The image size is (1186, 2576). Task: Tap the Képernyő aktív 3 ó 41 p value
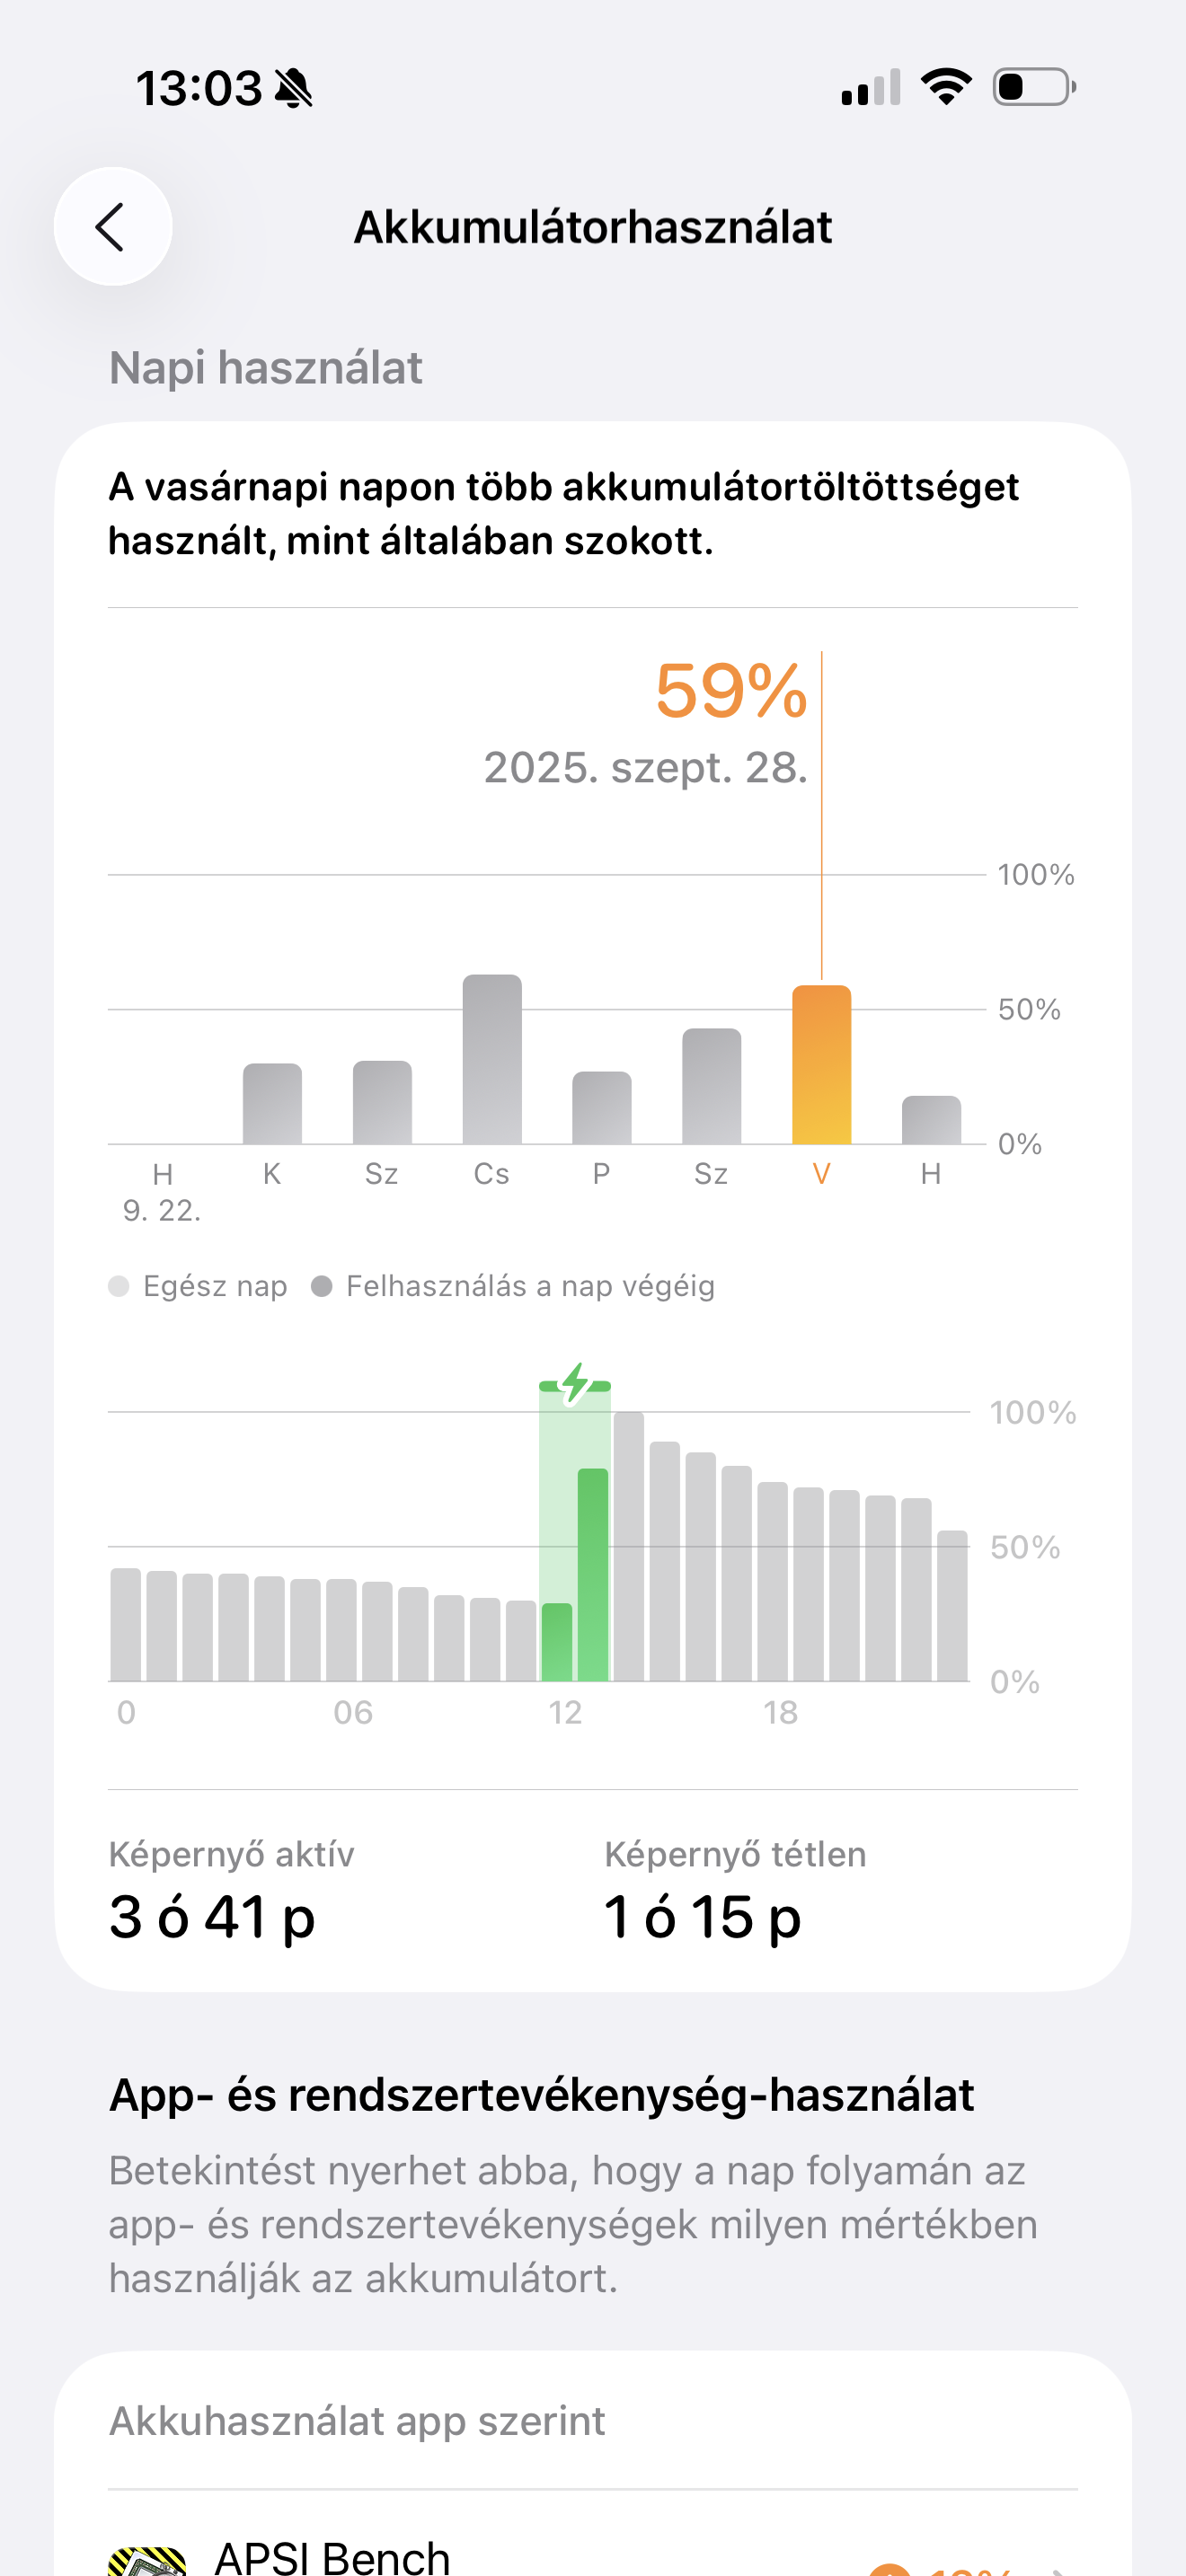point(212,1917)
